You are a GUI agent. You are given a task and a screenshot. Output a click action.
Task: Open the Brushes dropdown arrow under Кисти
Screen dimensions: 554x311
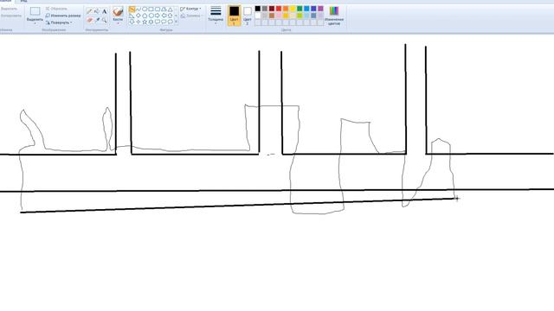click(x=118, y=23)
